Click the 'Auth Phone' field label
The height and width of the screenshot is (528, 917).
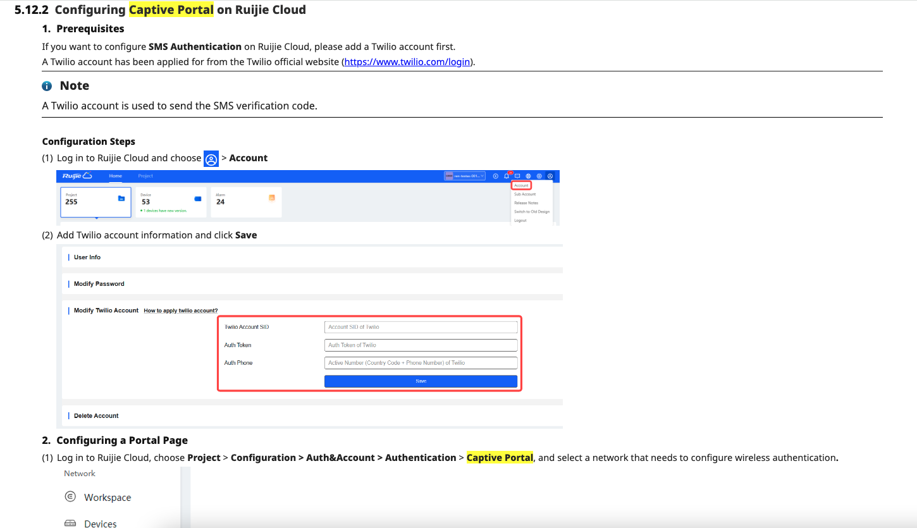pos(238,363)
